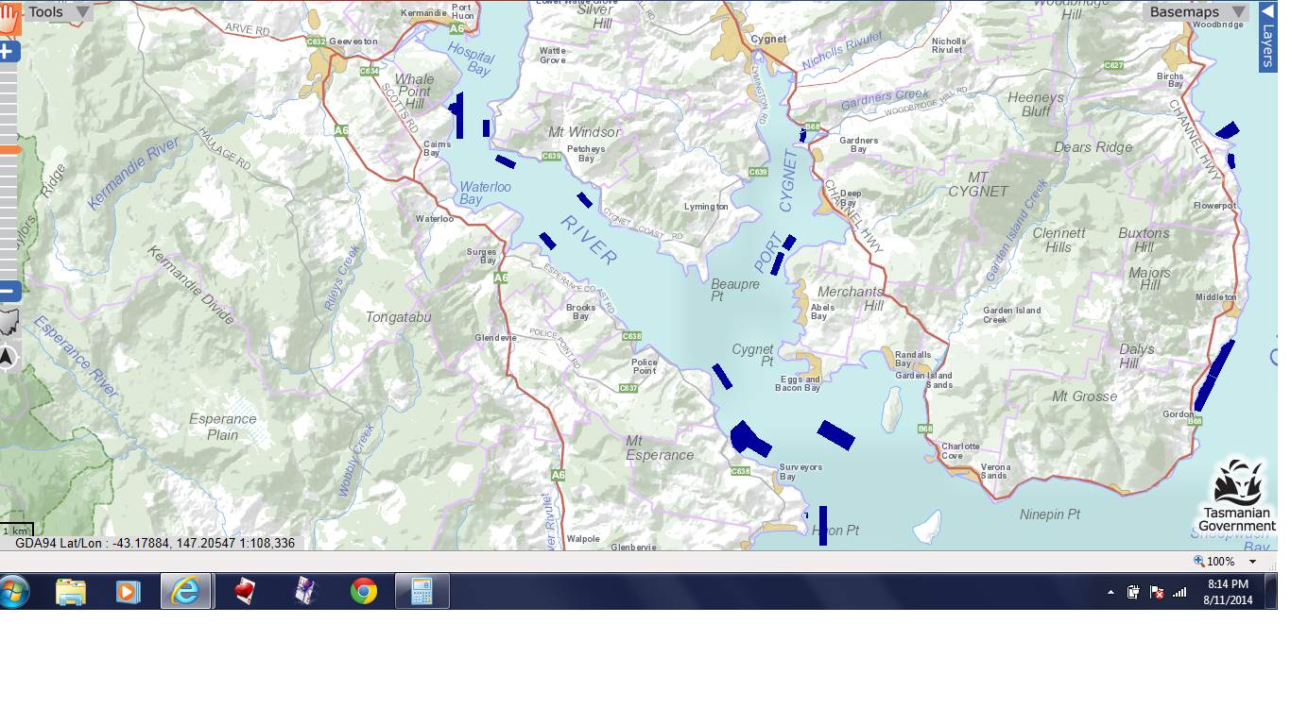Open Windows Explorer from the taskbar
The height and width of the screenshot is (725, 1291).
point(71,592)
